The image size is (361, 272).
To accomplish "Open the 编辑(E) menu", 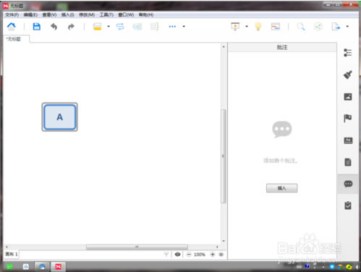I will click(x=30, y=15).
